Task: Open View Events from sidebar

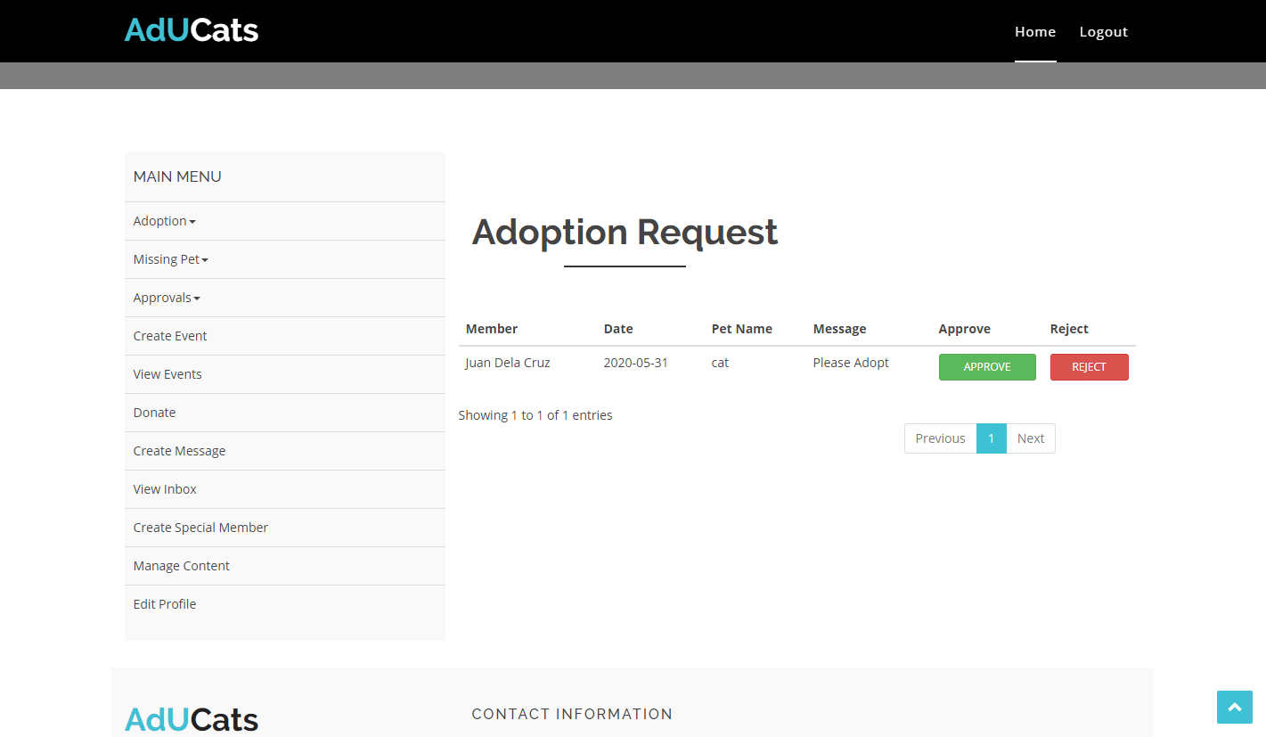Action: click(167, 374)
